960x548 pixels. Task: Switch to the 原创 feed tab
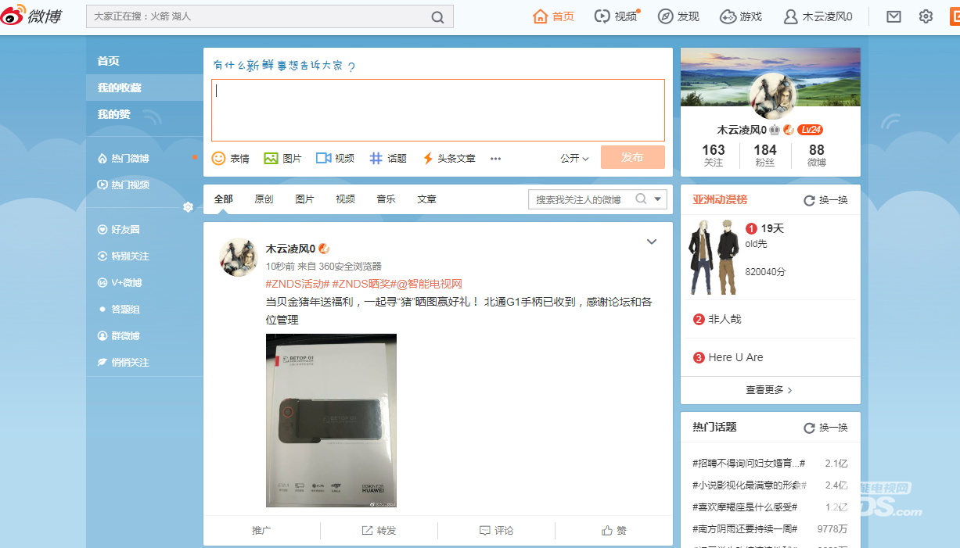point(264,199)
